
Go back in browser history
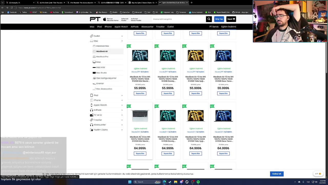3,8
